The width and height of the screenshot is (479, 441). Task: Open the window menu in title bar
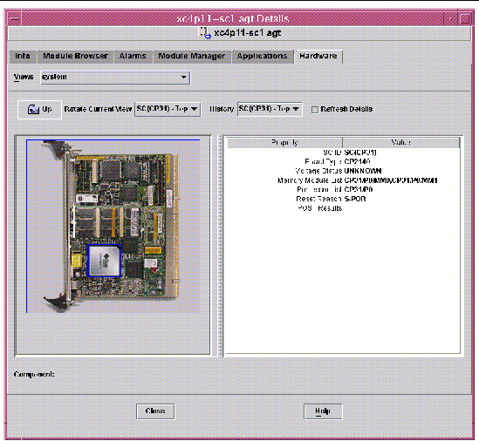tap(14, 19)
